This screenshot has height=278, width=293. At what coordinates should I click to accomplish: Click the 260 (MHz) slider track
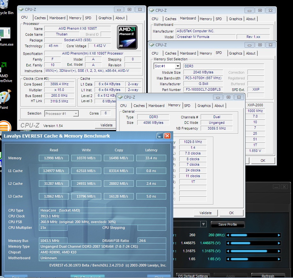click(x=254, y=235)
